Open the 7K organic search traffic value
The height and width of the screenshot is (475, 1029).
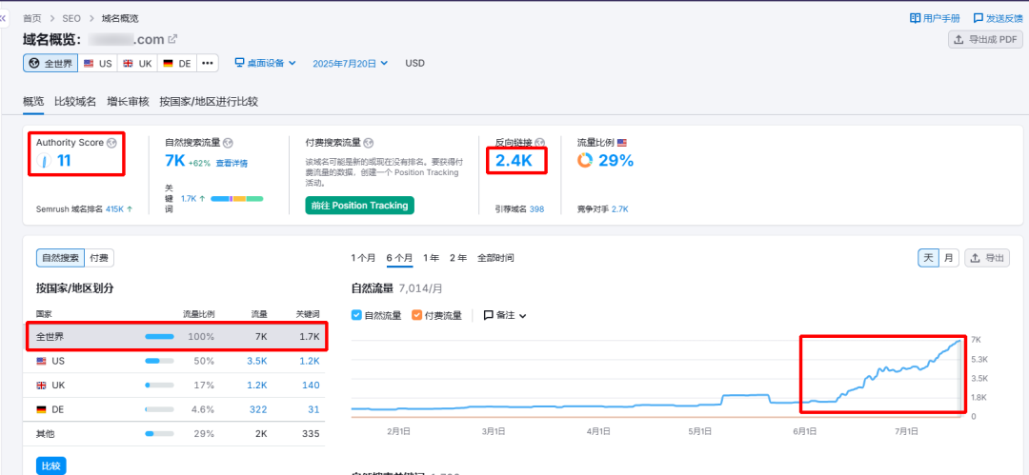click(175, 161)
